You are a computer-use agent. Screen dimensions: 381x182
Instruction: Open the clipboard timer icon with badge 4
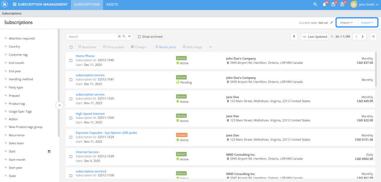pos(333,5)
